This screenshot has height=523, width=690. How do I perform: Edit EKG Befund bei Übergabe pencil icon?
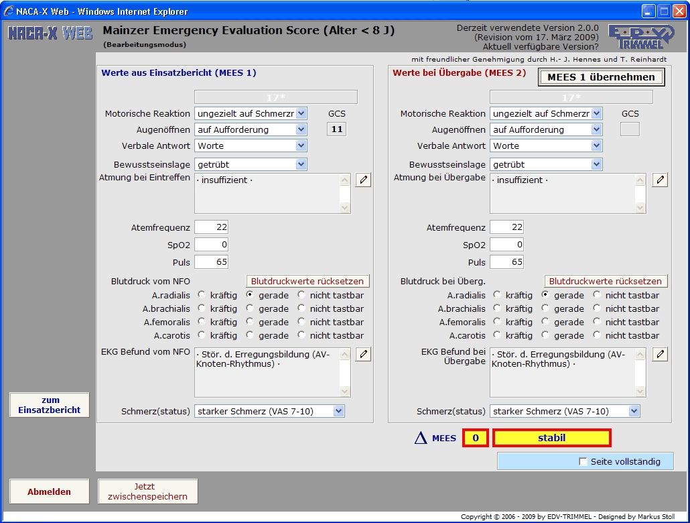pos(660,354)
